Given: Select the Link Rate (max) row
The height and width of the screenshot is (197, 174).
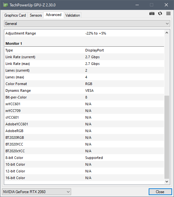Looking at the screenshot, I should (x=84, y=64).
